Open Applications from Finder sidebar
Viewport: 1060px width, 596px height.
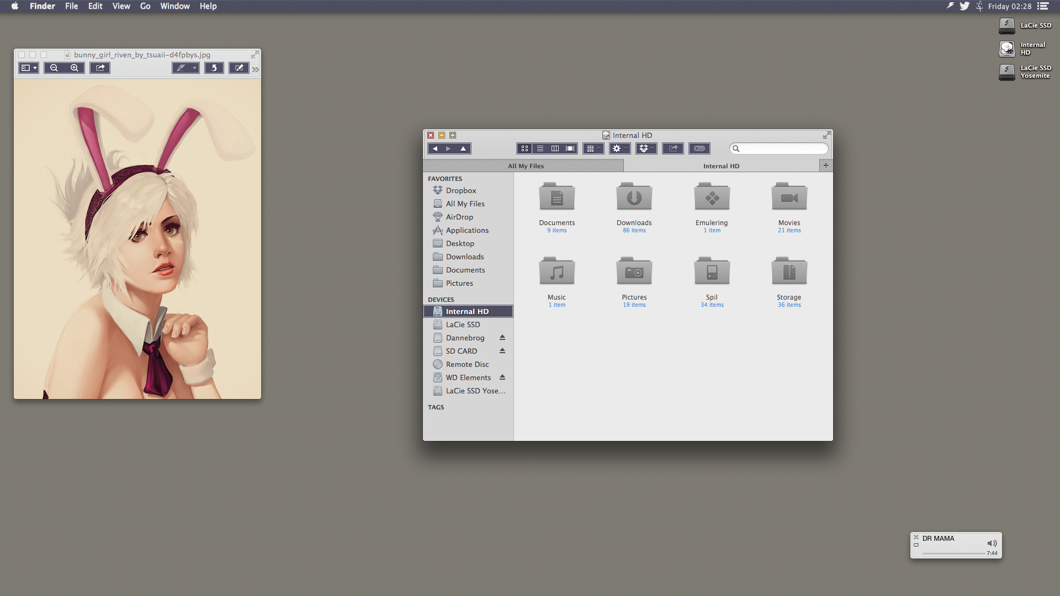(468, 230)
